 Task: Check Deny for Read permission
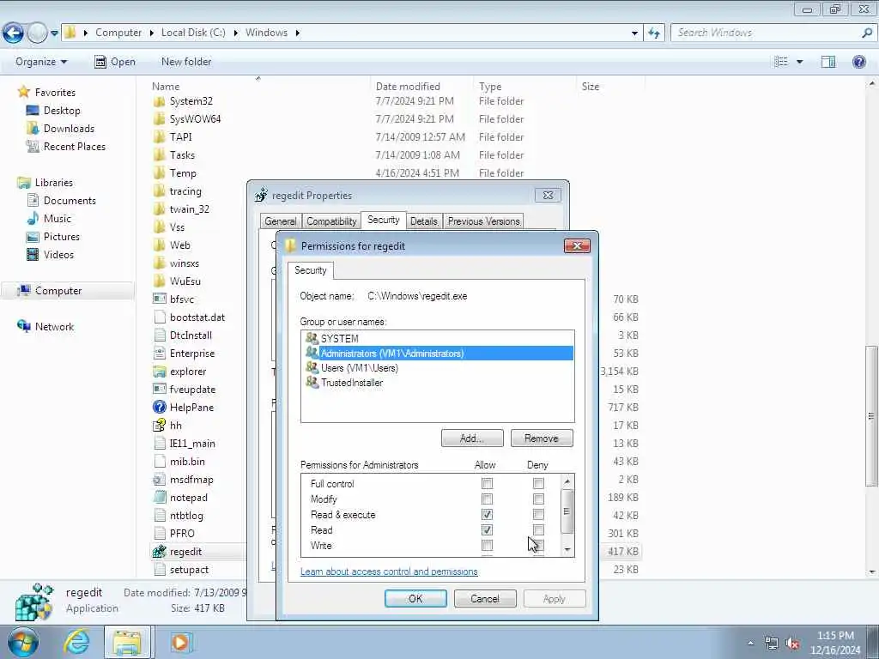point(538,530)
